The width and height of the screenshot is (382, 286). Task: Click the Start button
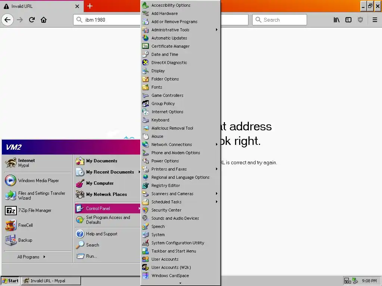pos(10,281)
